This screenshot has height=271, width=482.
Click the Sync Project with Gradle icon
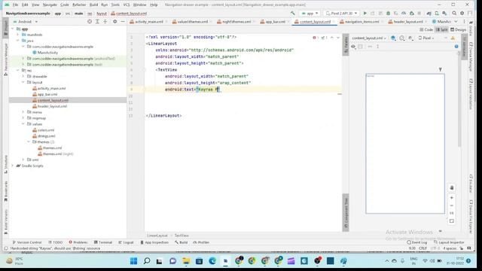click(x=429, y=14)
